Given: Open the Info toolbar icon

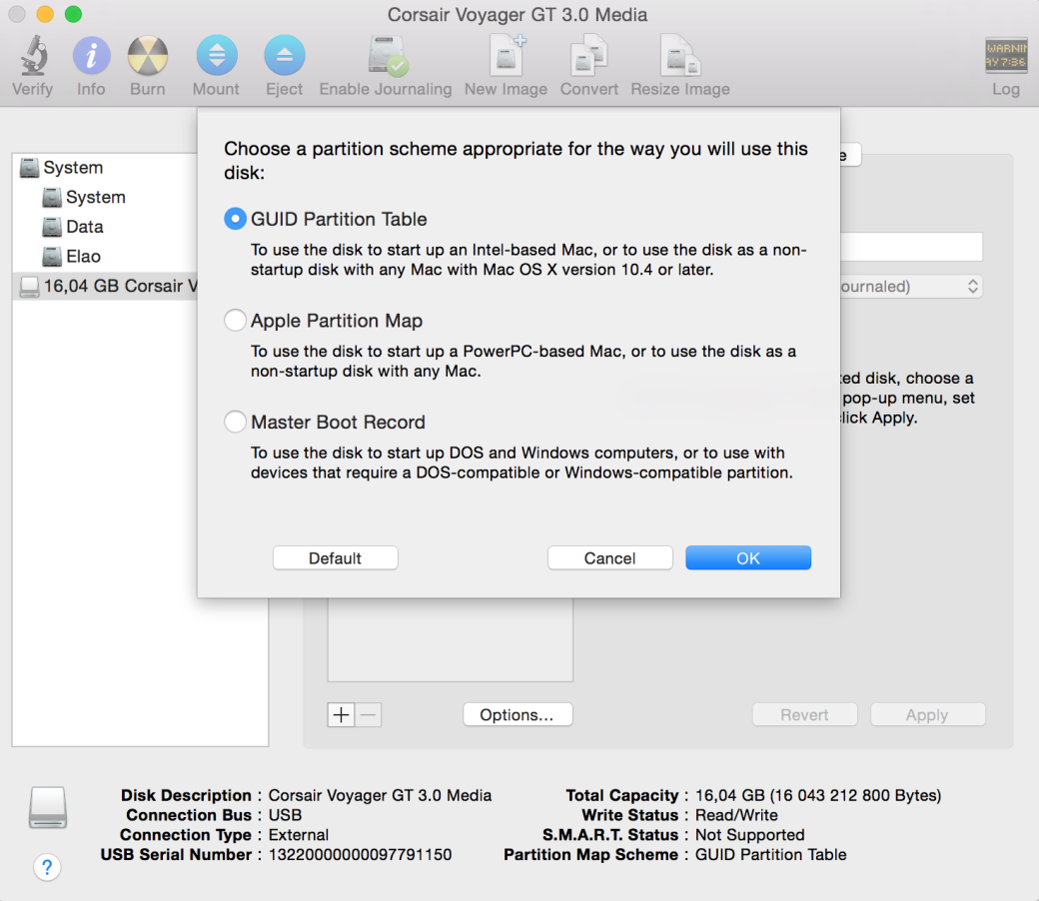Looking at the screenshot, I should point(92,56).
